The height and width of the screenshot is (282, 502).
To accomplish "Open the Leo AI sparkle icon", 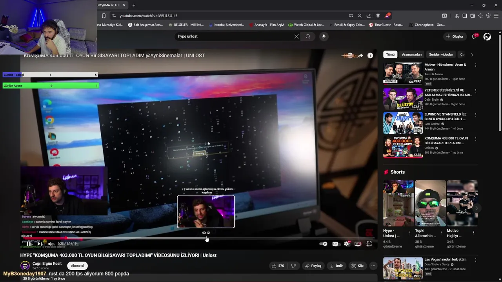I will (x=480, y=16).
